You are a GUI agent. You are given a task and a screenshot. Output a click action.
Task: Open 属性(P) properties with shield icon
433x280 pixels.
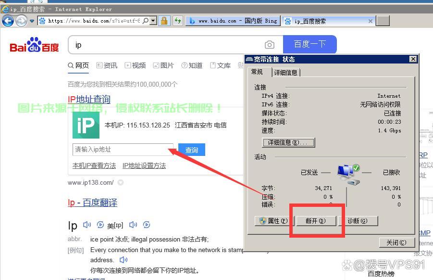click(x=274, y=221)
